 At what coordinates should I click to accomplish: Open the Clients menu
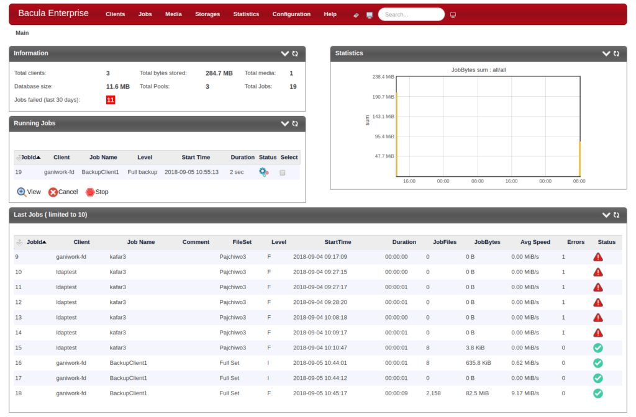(115, 14)
